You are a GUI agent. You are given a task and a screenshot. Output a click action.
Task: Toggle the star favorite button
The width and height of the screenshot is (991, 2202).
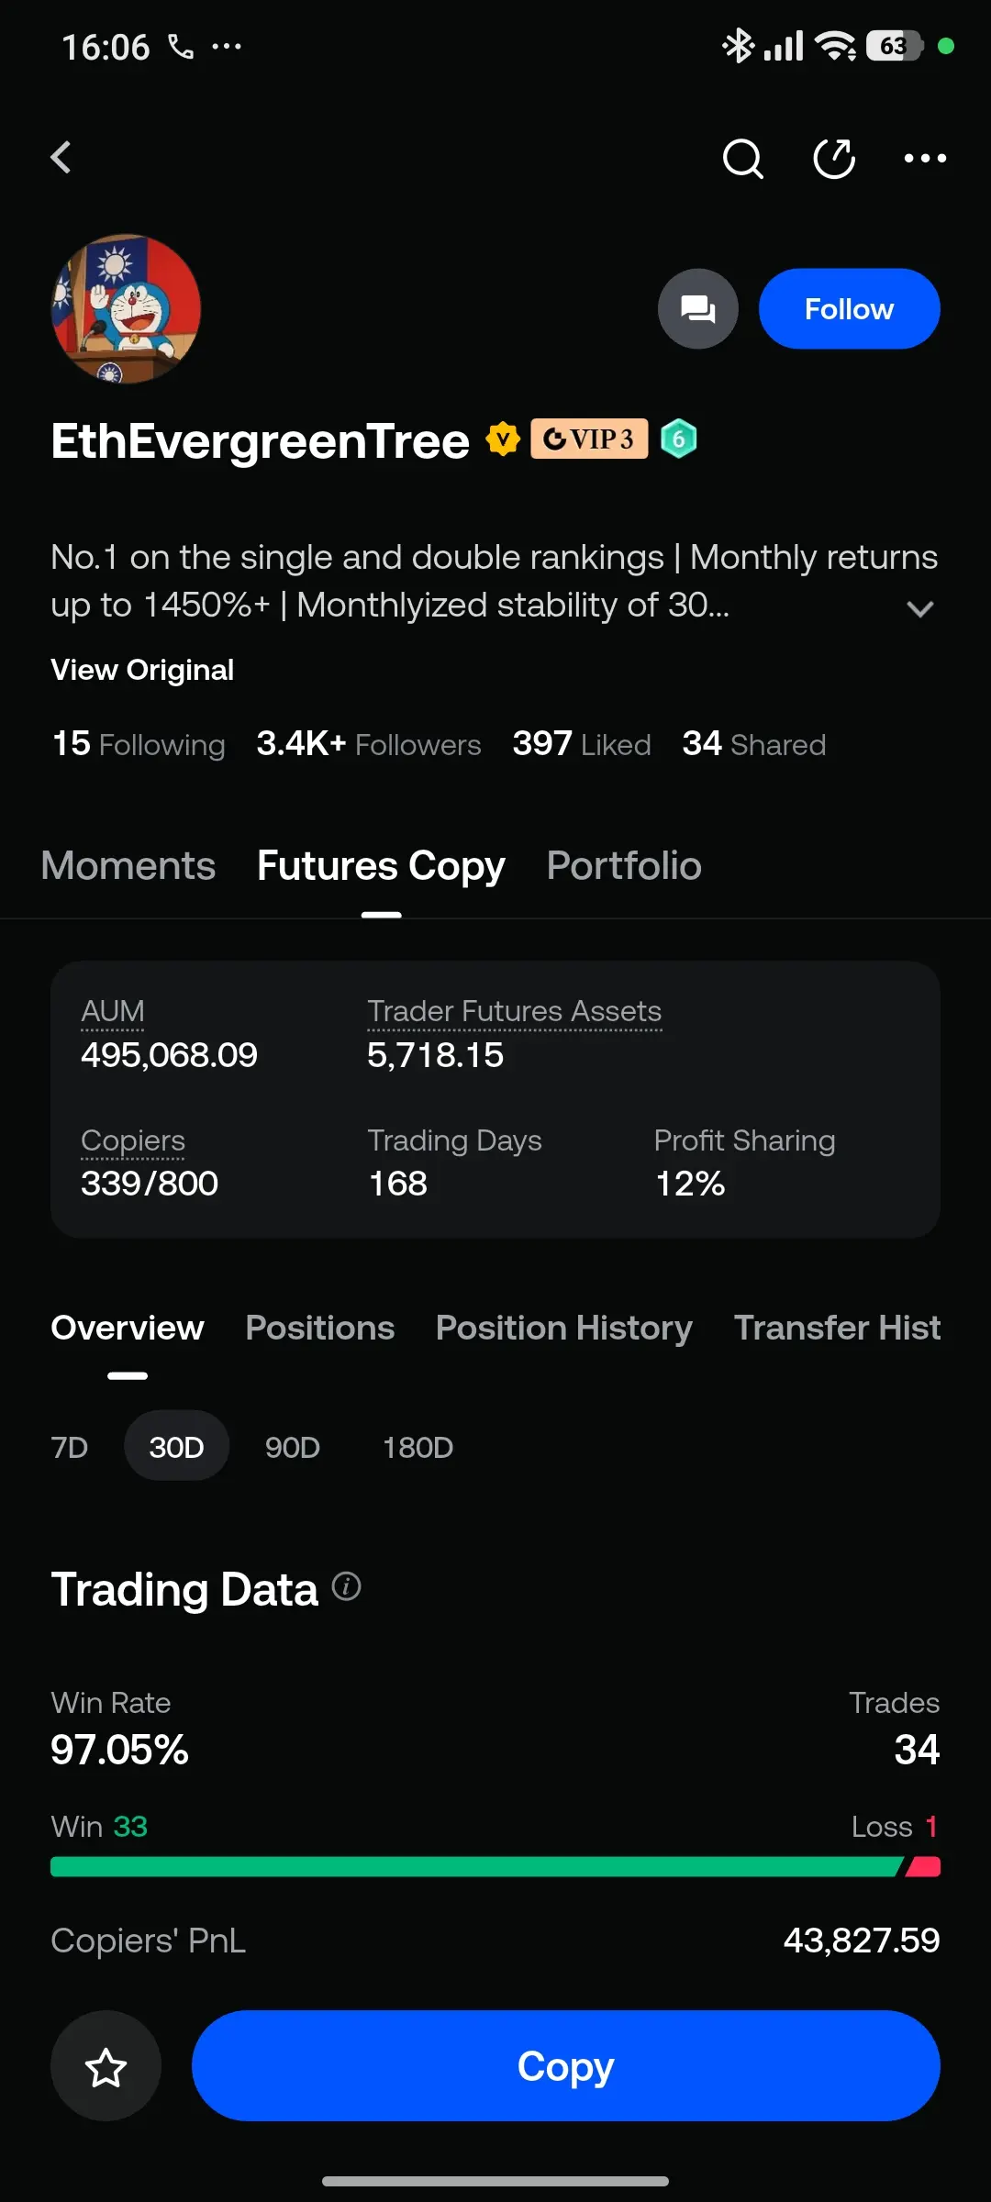pyautogui.click(x=106, y=2066)
